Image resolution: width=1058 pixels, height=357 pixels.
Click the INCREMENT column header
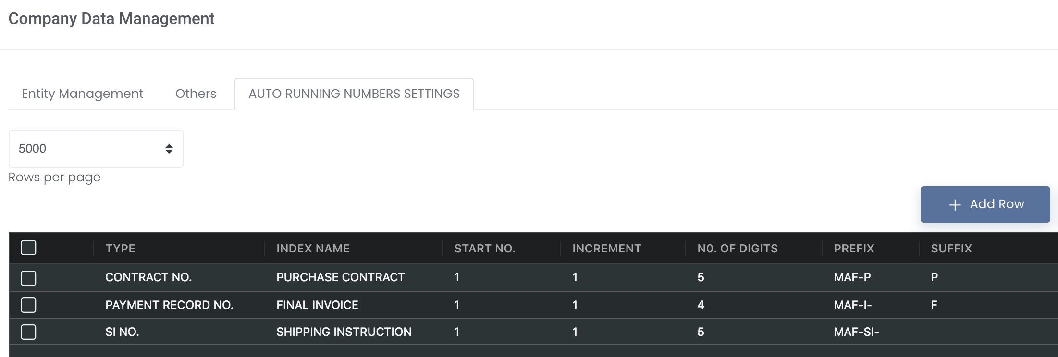(606, 249)
